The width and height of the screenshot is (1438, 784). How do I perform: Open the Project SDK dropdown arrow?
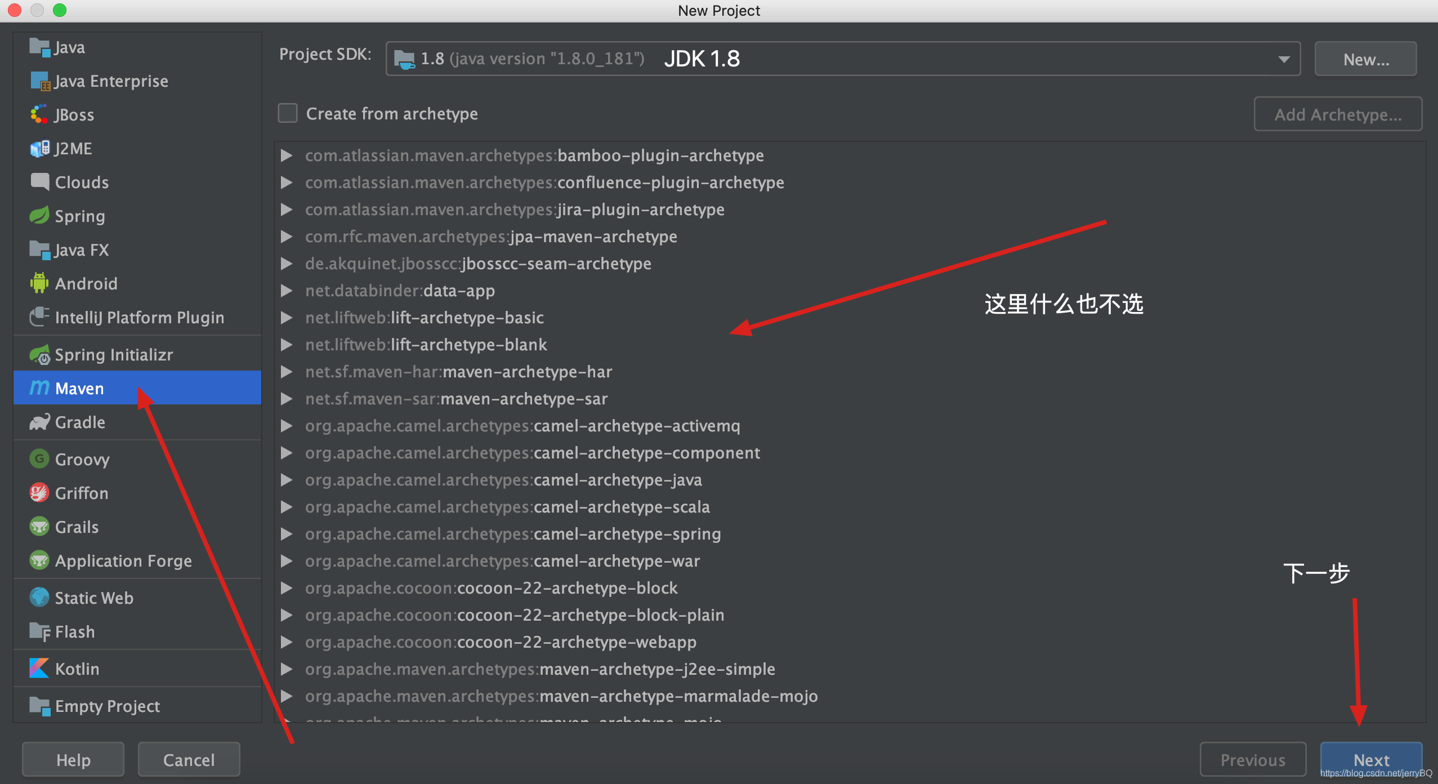point(1284,59)
